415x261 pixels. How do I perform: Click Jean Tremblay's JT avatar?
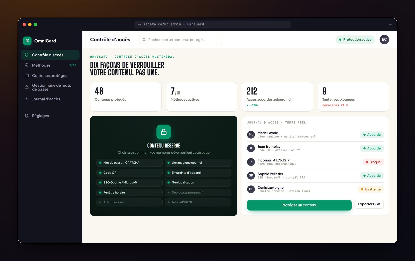click(251, 148)
